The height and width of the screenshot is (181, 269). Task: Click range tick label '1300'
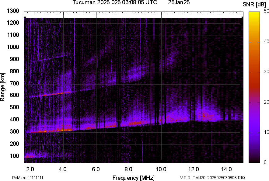click(13, 11)
